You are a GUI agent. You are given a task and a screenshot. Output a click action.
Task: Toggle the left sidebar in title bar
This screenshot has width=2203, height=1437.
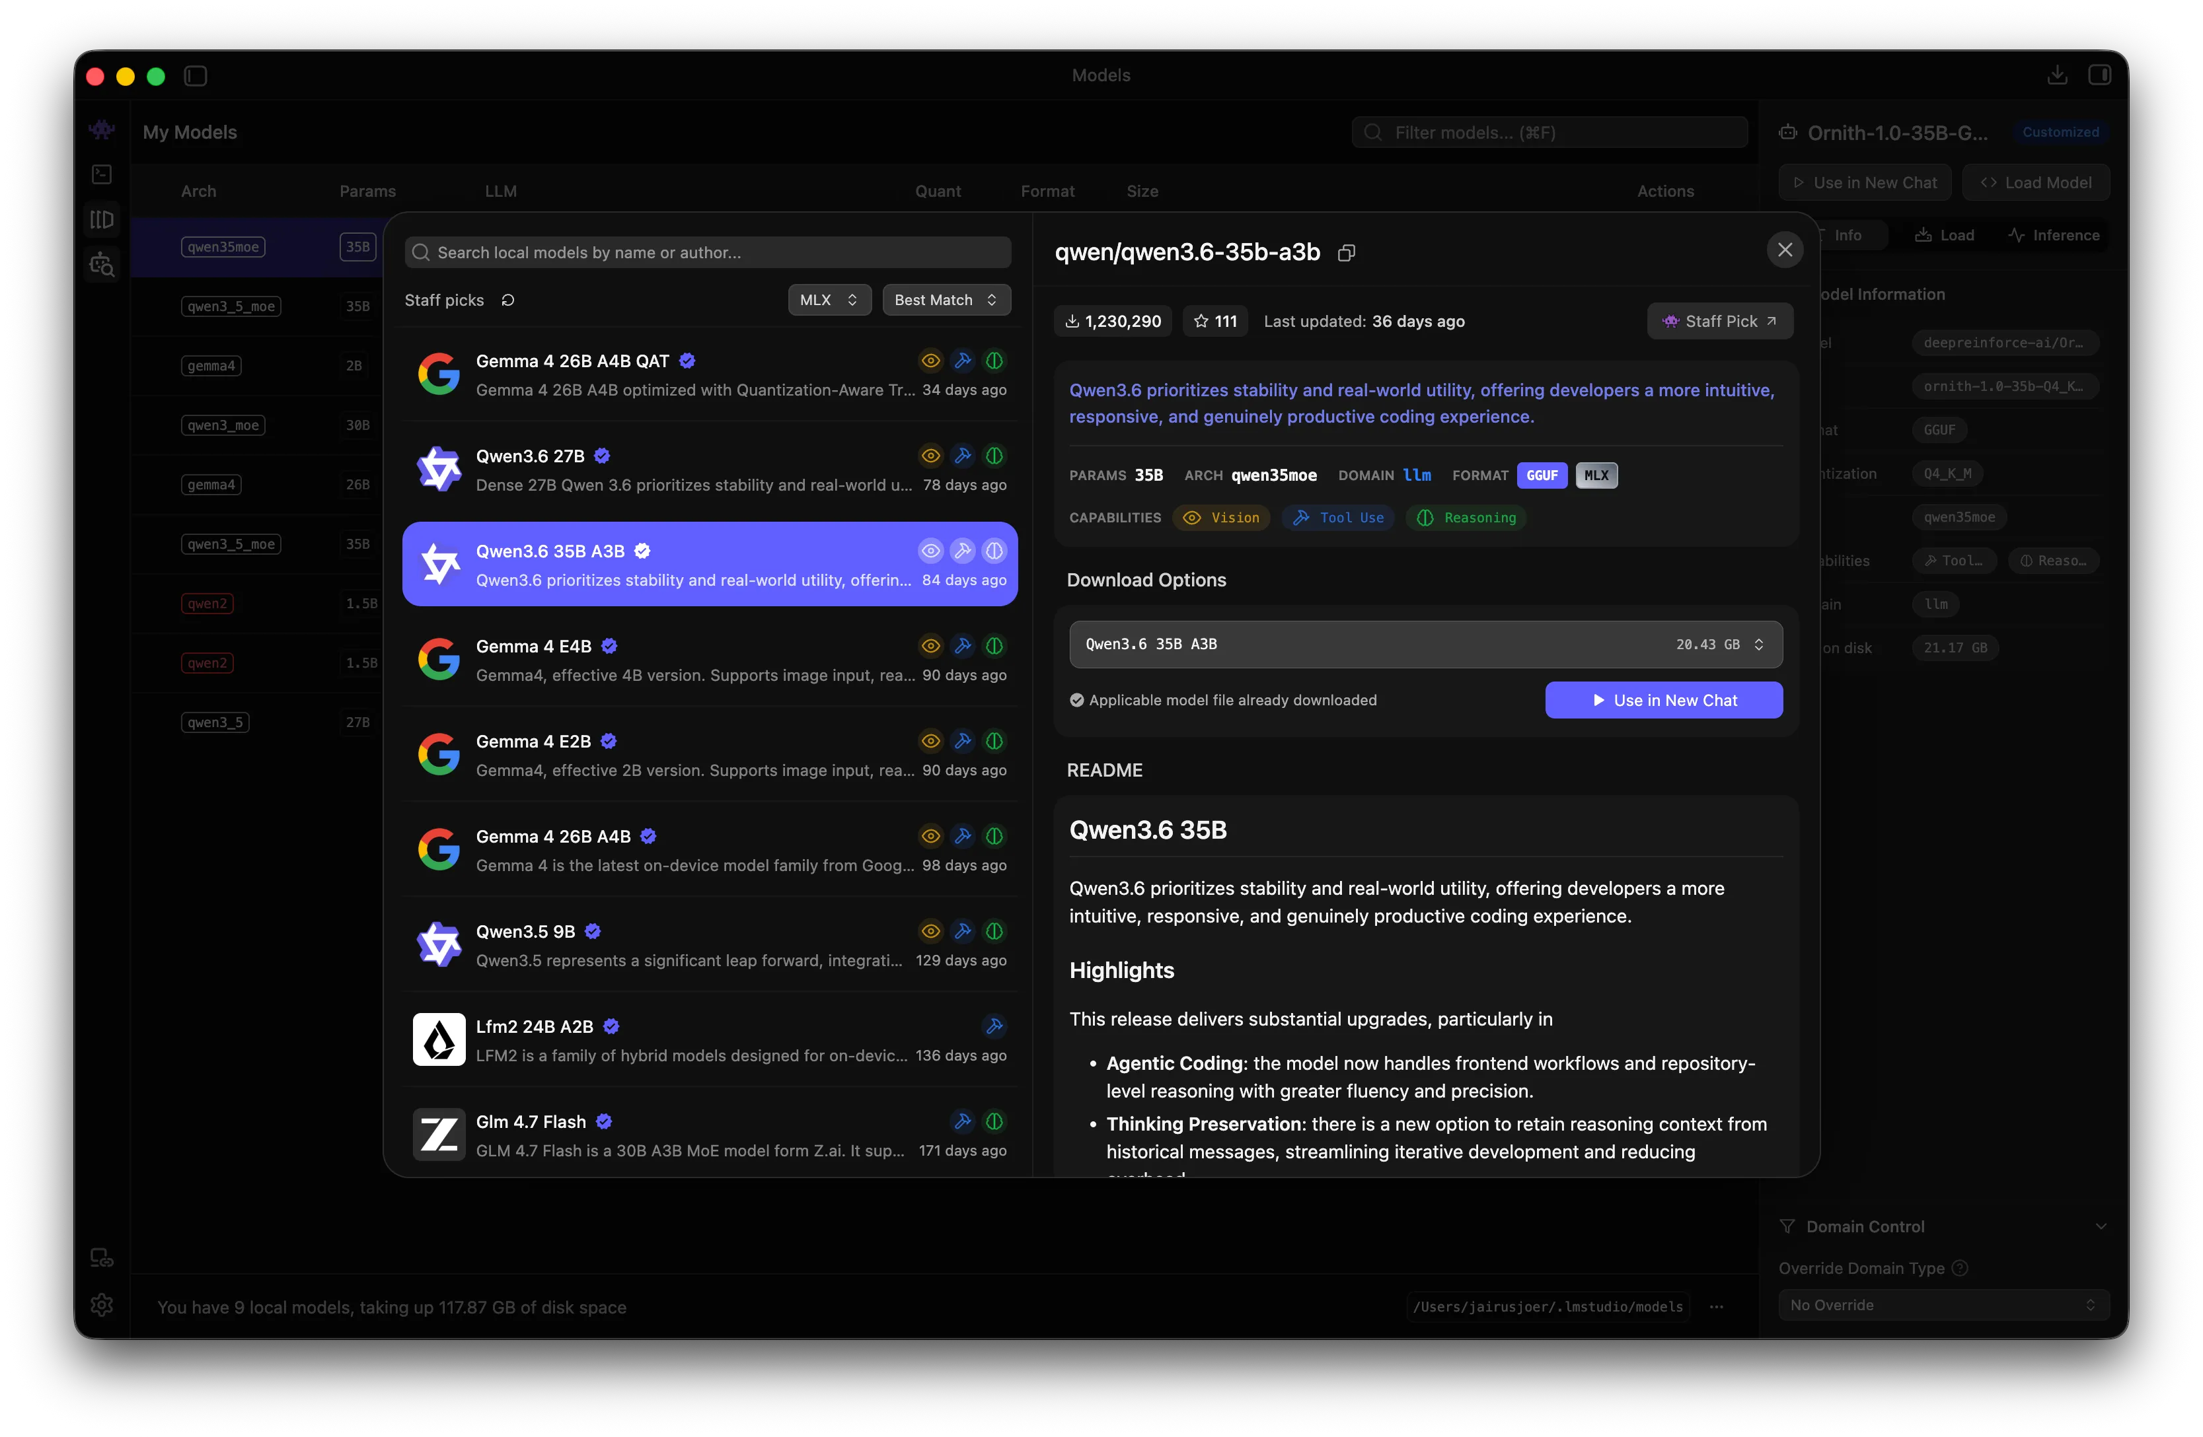pyautogui.click(x=196, y=76)
